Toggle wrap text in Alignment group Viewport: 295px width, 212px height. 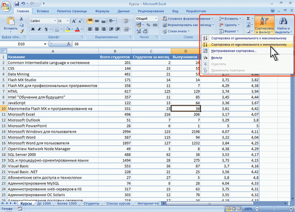click(x=126, y=21)
